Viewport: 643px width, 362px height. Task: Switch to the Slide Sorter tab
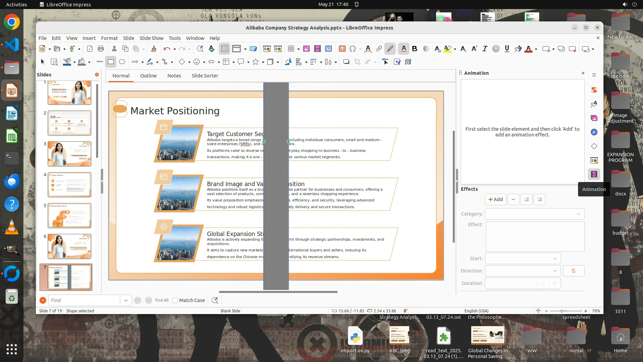(205, 76)
